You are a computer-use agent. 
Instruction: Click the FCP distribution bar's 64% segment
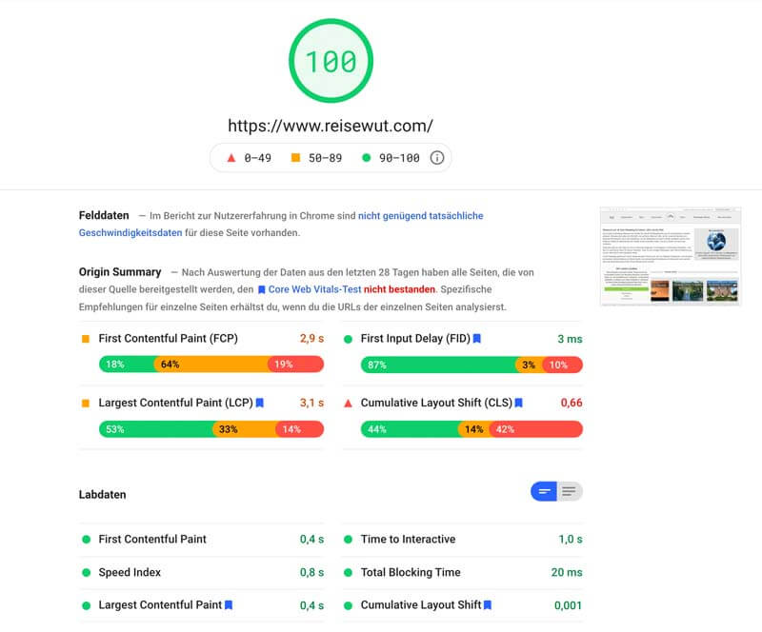(x=211, y=365)
